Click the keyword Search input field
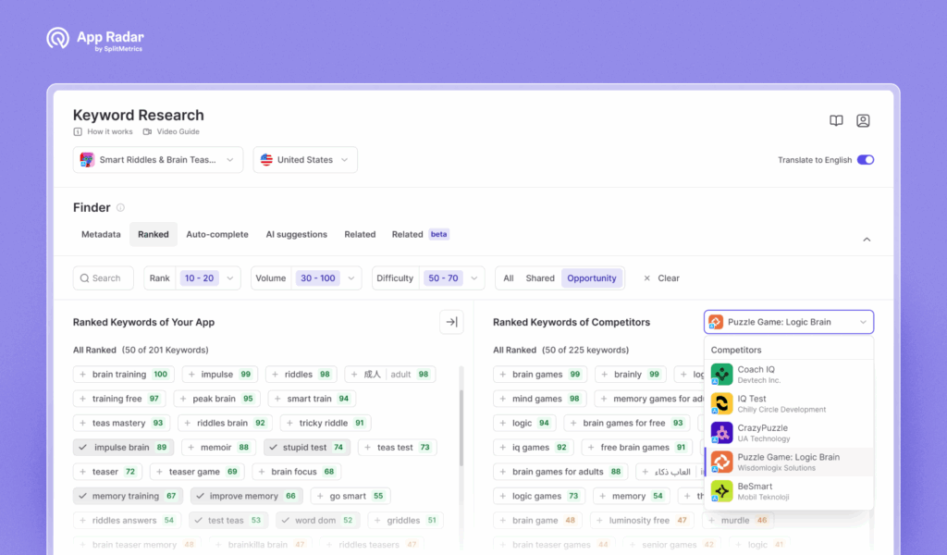Viewport: 947px width, 555px height. 103,277
